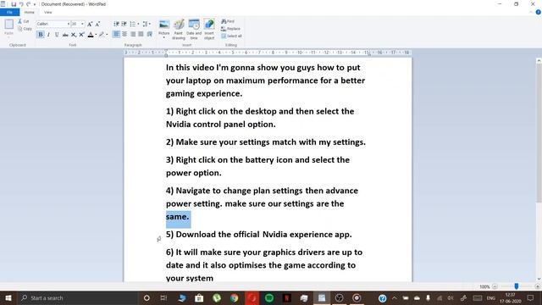Copy the selected text

coord(25,29)
